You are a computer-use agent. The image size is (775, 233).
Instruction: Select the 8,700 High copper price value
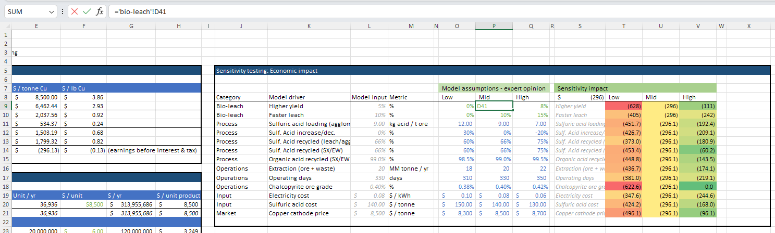(x=532, y=213)
